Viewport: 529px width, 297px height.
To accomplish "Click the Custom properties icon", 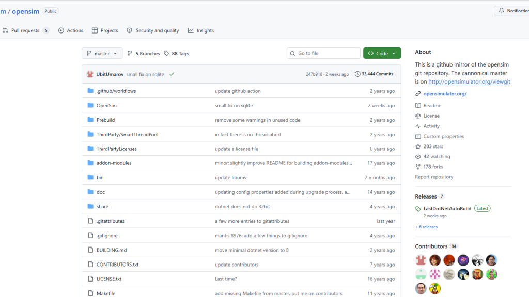I will [x=418, y=136].
